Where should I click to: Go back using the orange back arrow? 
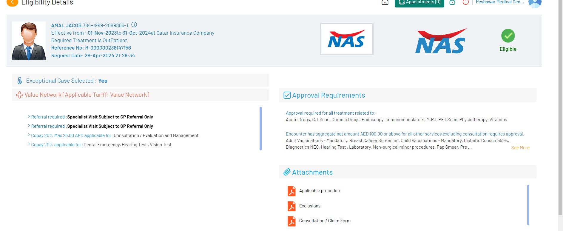(12, 2)
